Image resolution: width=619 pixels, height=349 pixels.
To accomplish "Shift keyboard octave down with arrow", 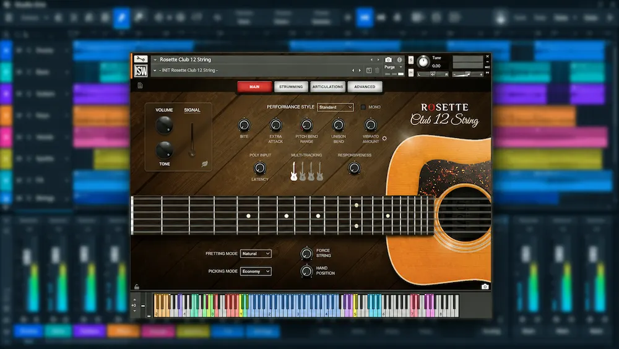I will [135, 311].
